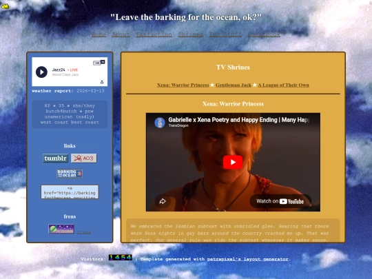Open the AO3 button link

pos(84,158)
